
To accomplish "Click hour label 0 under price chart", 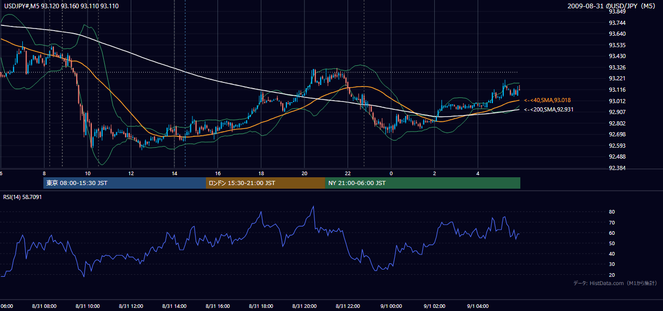I will [x=391, y=173].
